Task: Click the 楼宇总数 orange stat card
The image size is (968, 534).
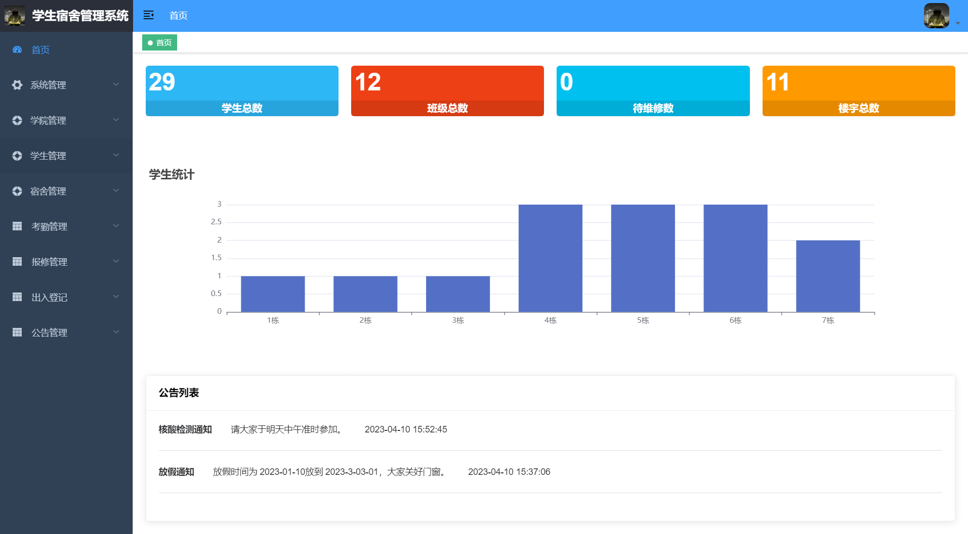Action: point(859,91)
